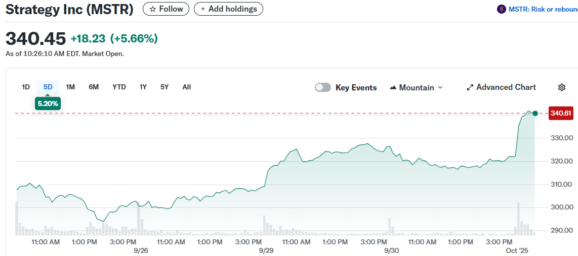Toggle the Key Events switch
The image size is (578, 256).
pyautogui.click(x=322, y=87)
